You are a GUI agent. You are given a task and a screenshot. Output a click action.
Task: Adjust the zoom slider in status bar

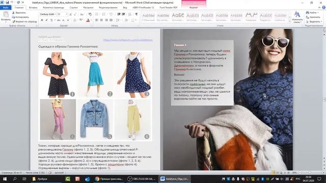click(x=310, y=173)
